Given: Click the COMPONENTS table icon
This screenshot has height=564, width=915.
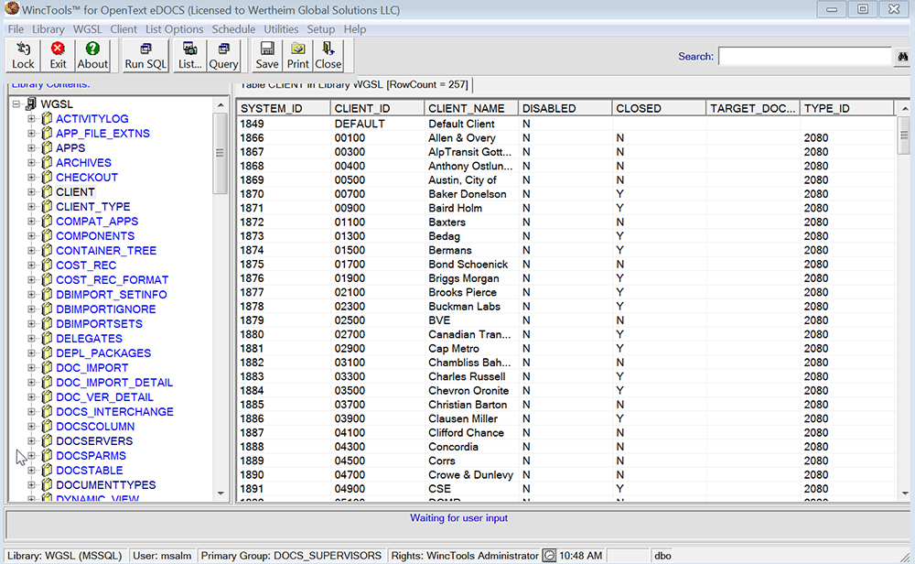Looking at the screenshot, I should [47, 236].
